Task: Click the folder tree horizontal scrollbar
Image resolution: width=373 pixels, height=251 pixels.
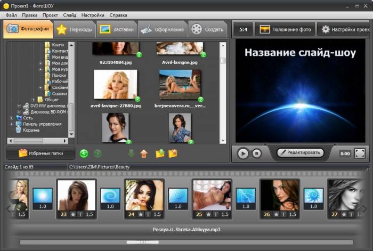Action: 37,141
